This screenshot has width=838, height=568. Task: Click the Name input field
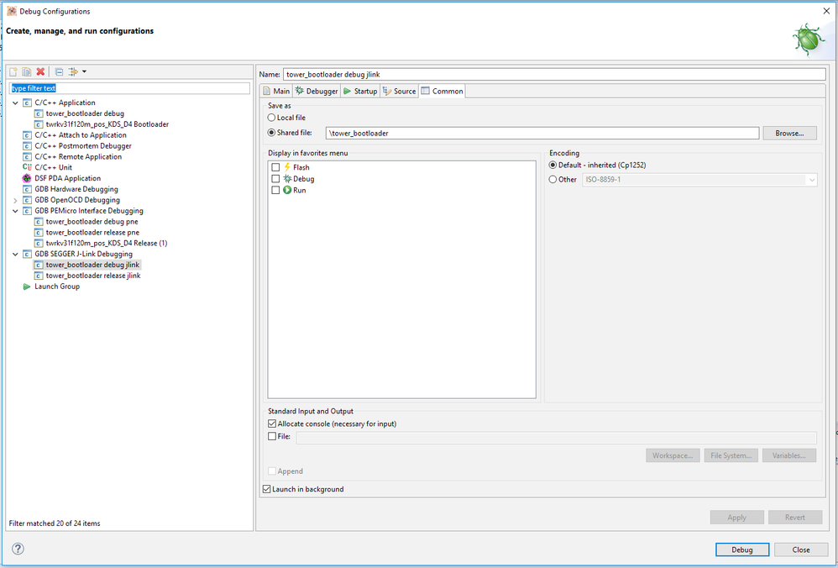click(x=554, y=74)
